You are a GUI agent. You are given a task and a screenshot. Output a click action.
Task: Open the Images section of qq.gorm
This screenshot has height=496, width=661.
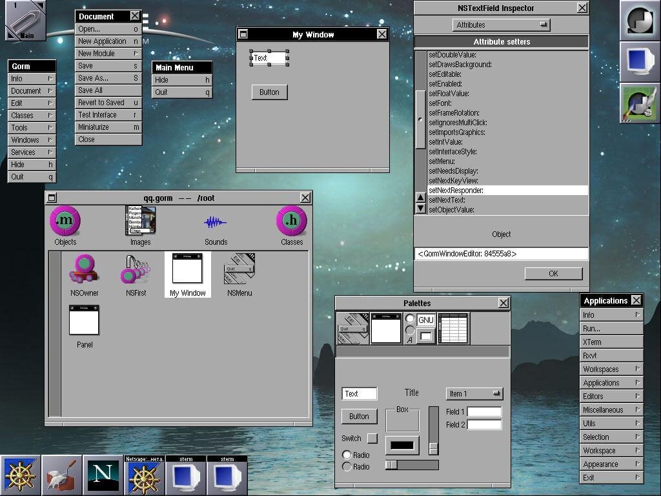tap(140, 223)
